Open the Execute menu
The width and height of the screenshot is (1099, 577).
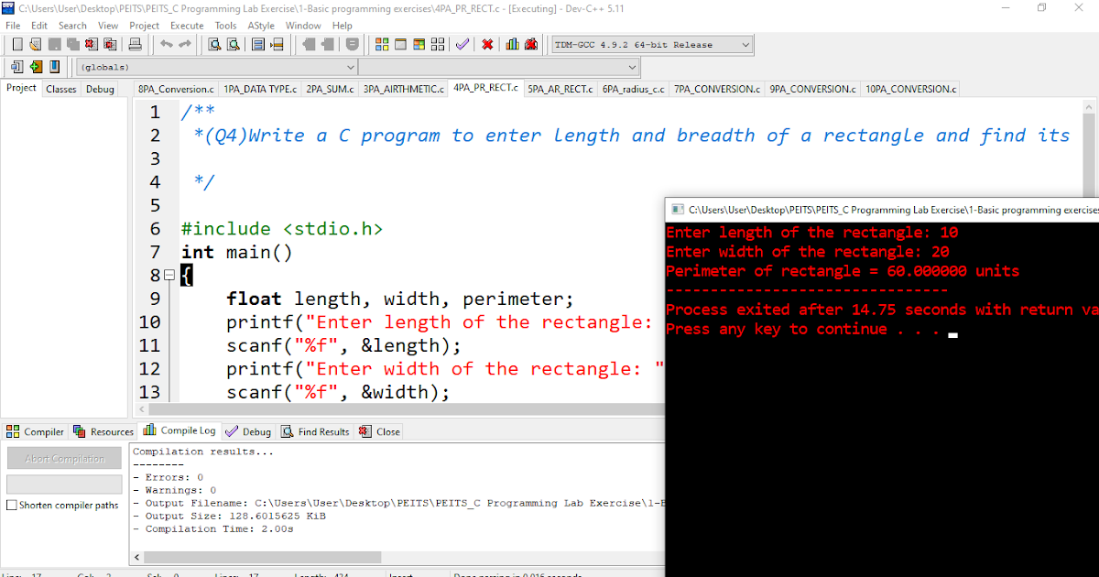tap(187, 26)
